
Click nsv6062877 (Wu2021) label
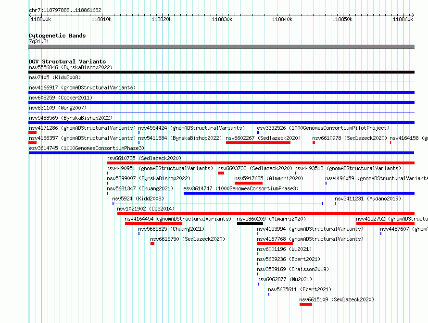click(x=285, y=279)
